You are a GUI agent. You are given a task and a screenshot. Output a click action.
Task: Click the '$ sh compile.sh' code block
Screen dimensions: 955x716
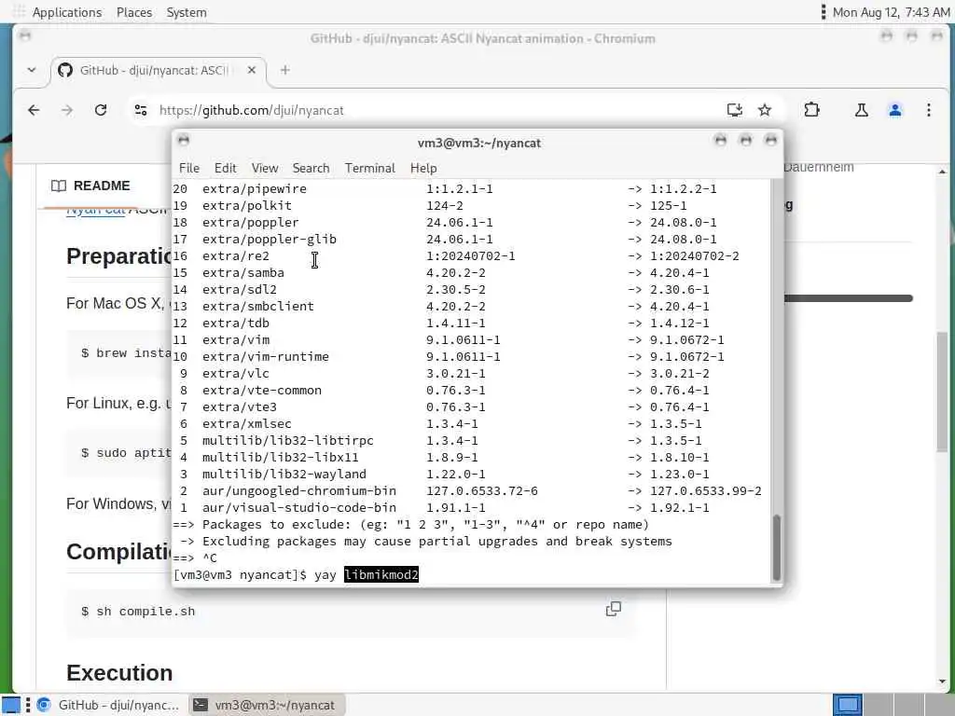[351, 612]
